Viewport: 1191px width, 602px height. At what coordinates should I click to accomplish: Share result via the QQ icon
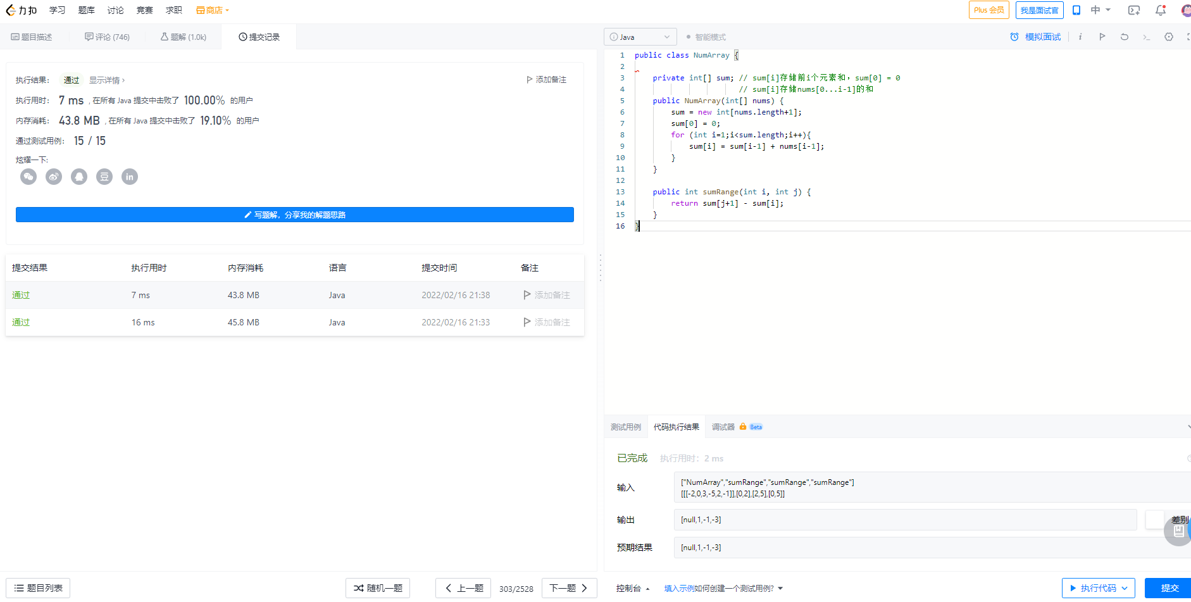[x=79, y=177]
